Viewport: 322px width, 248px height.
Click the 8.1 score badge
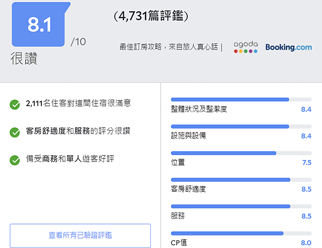(x=39, y=26)
